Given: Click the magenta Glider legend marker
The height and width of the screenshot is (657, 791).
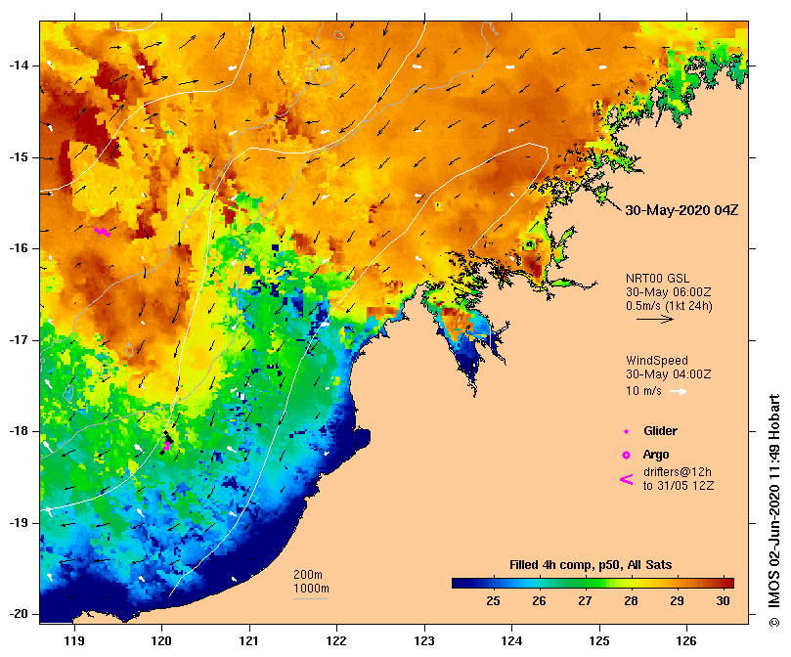Looking at the screenshot, I should pos(626,431).
